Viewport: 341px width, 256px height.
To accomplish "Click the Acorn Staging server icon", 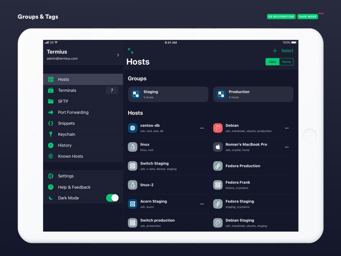I will 133,204.
